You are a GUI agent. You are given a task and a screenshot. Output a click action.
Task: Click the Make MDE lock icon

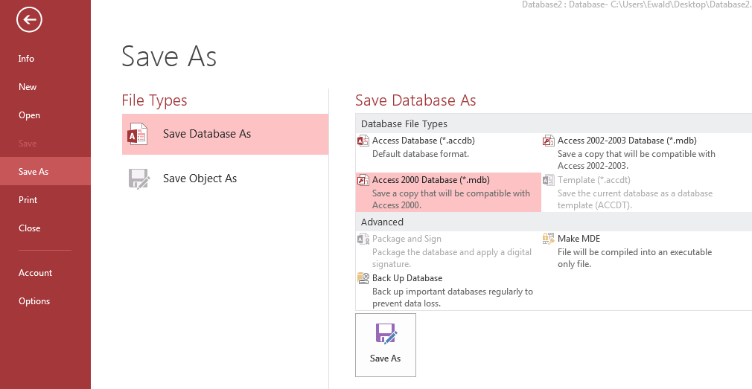point(549,239)
